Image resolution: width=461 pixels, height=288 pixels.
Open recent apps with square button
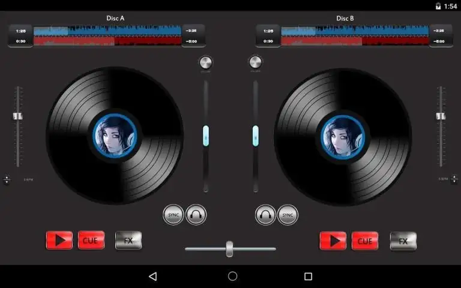308,276
